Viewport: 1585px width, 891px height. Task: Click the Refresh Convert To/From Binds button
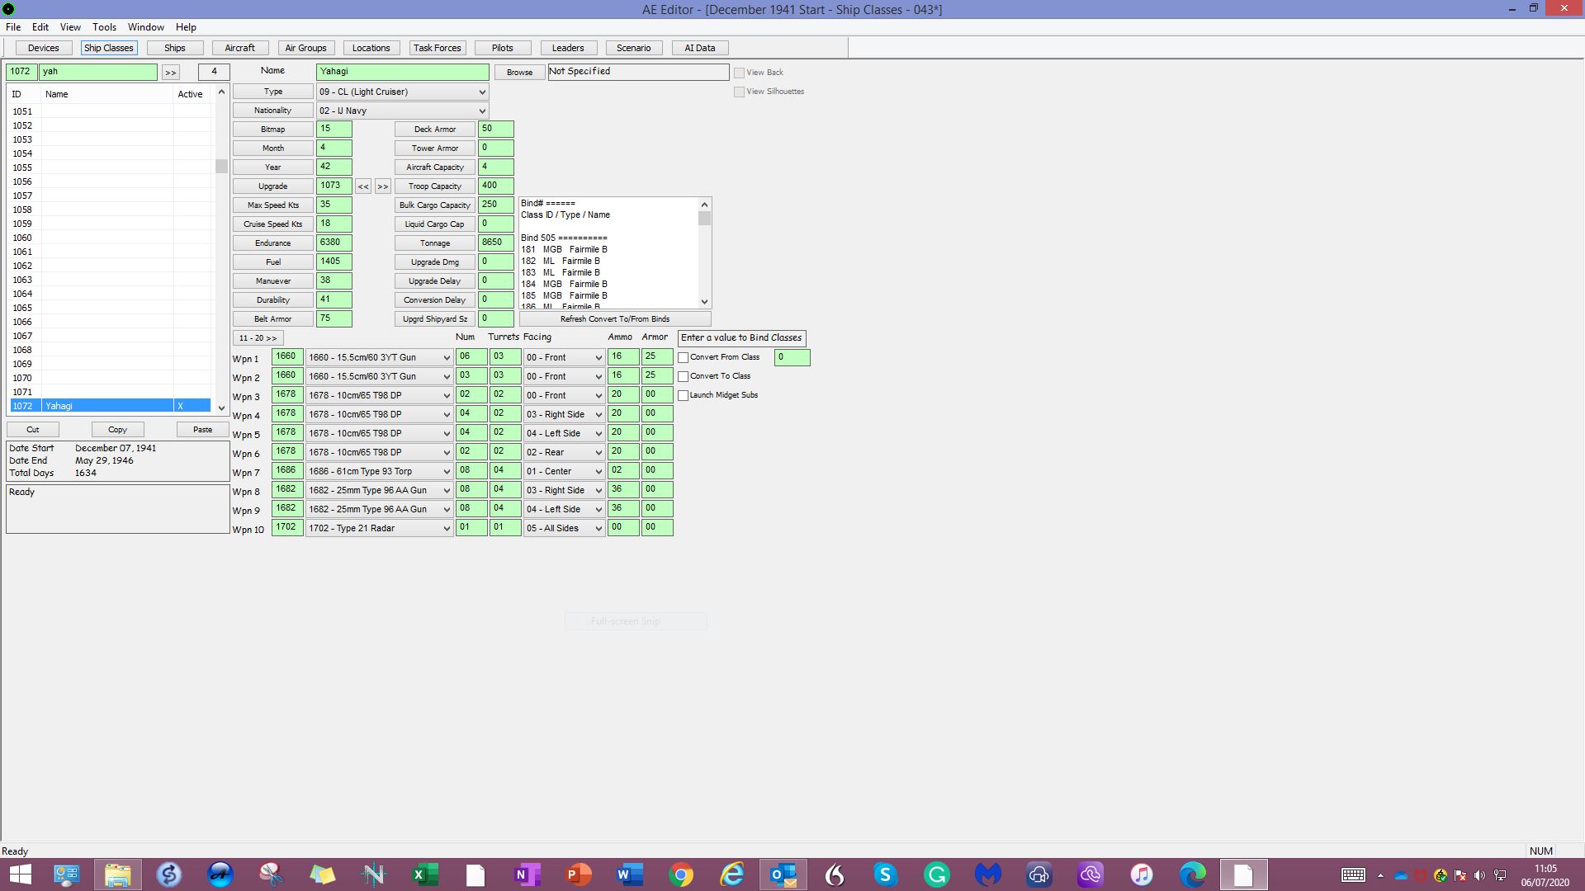[615, 319]
